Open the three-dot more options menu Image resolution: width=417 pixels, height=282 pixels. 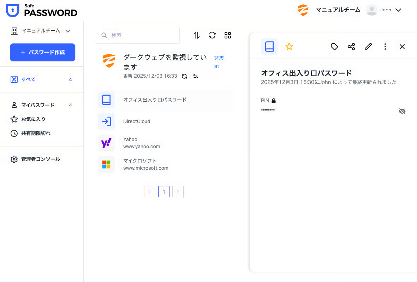click(385, 47)
